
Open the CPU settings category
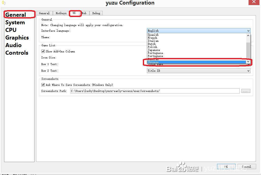pyautogui.click(x=11, y=30)
